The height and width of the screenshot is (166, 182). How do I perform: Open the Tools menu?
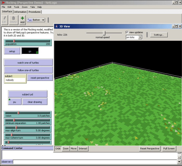click(x=16, y=7)
